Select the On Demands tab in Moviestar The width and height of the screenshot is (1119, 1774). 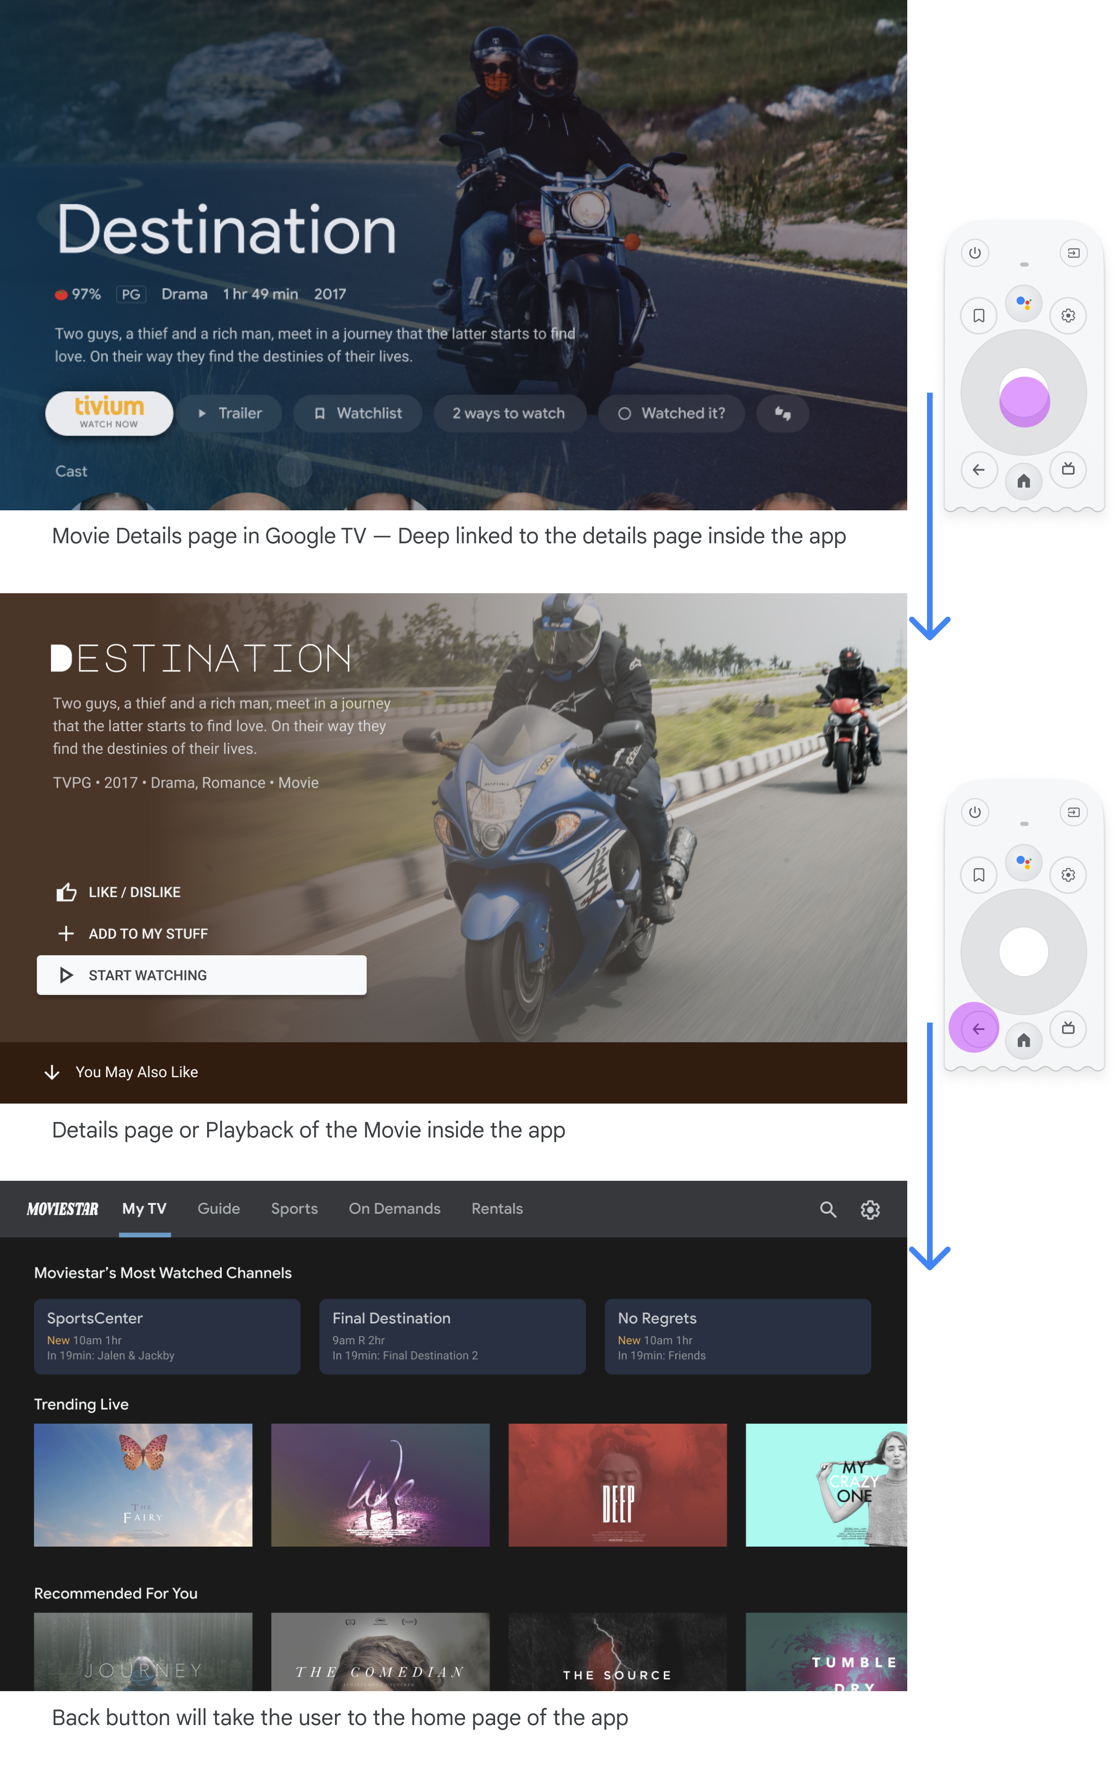click(x=393, y=1208)
